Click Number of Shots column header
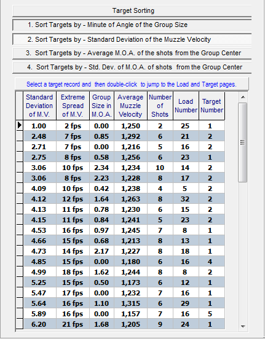The height and width of the screenshot is (339, 265). pos(160,106)
